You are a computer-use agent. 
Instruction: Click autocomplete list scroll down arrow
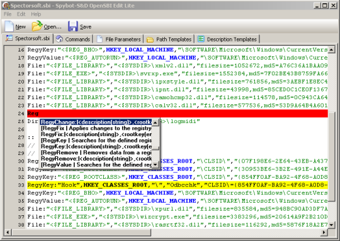[x=156, y=164]
